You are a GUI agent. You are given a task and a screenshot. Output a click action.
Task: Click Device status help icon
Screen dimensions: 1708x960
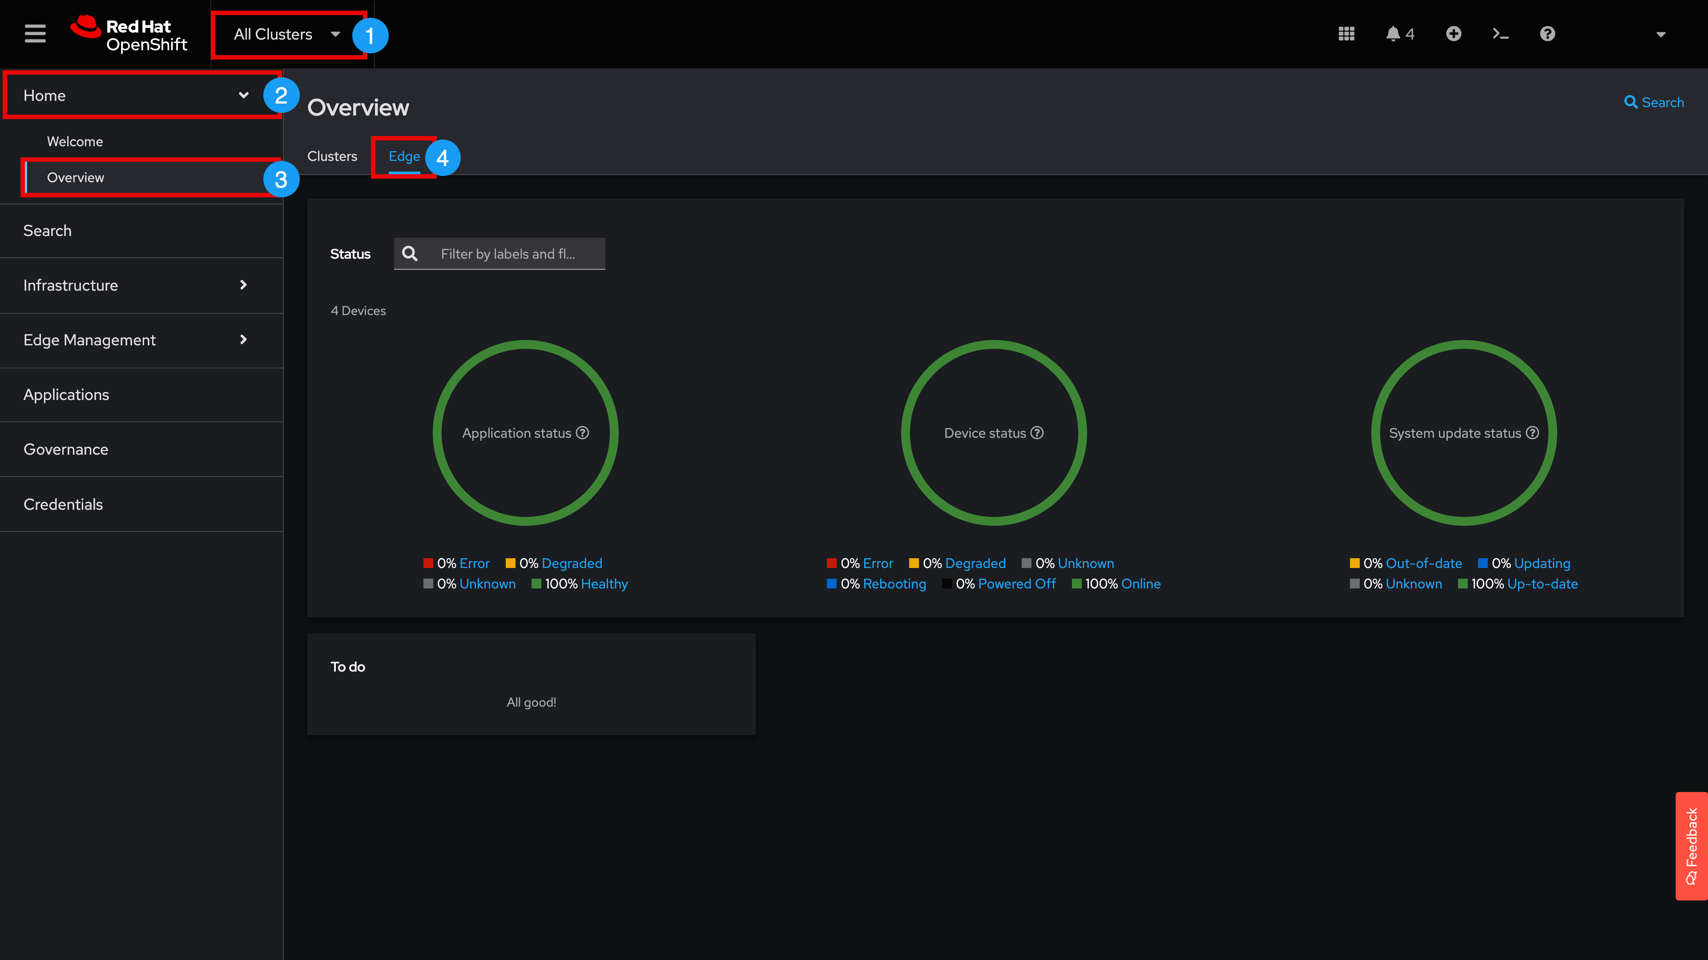pyautogui.click(x=1037, y=432)
